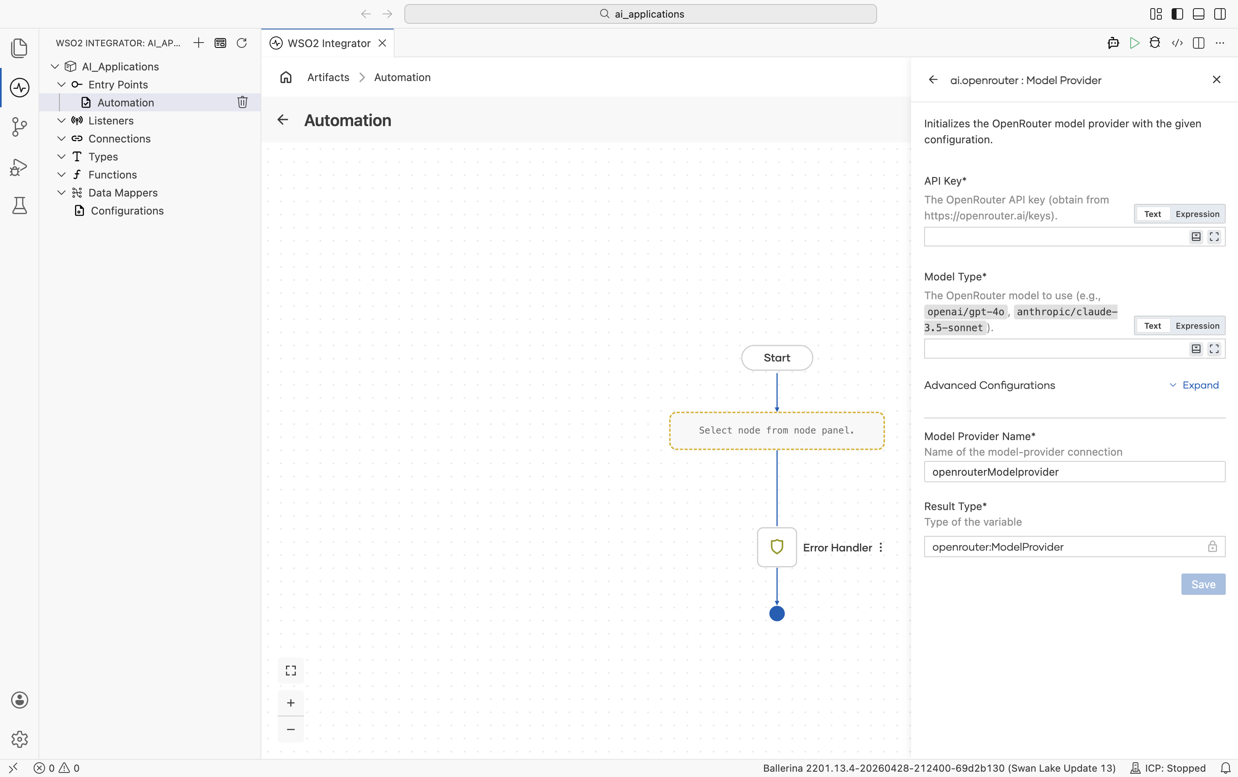The image size is (1238, 777).
Task: Edit the Model Provider Name field
Action: pos(1075,472)
